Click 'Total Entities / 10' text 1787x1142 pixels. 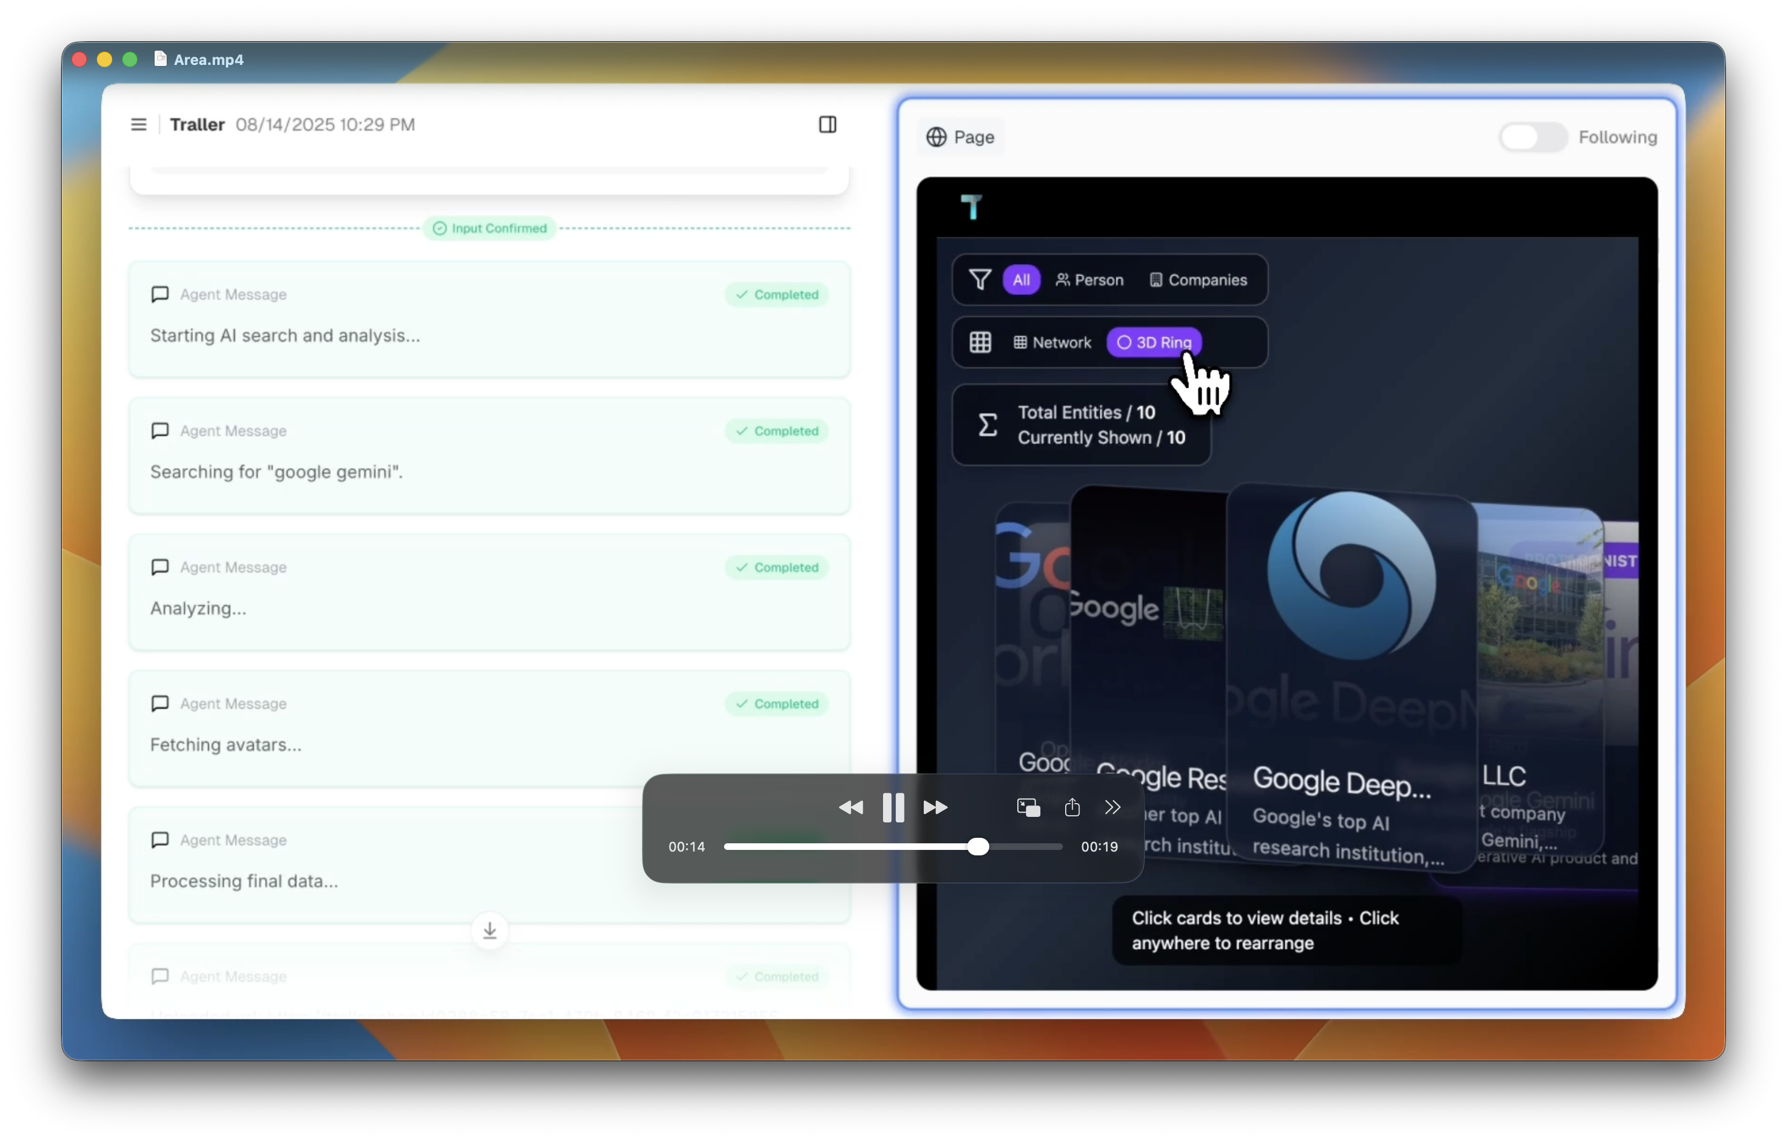click(x=1087, y=413)
